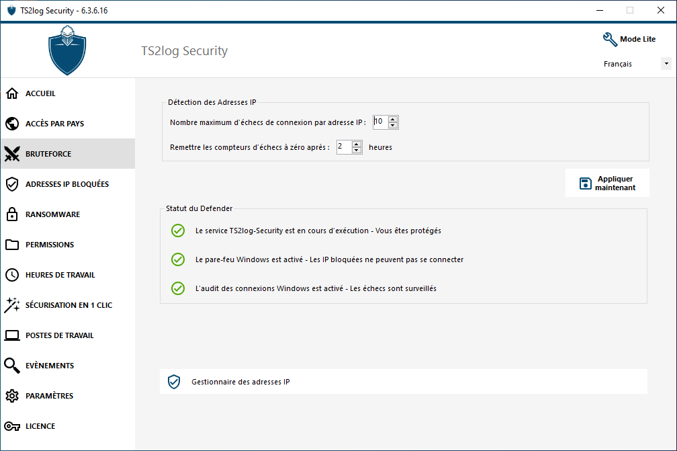Click the shield icon for Adresses IP bloquées
Image resolution: width=677 pixels, height=451 pixels.
(12, 184)
